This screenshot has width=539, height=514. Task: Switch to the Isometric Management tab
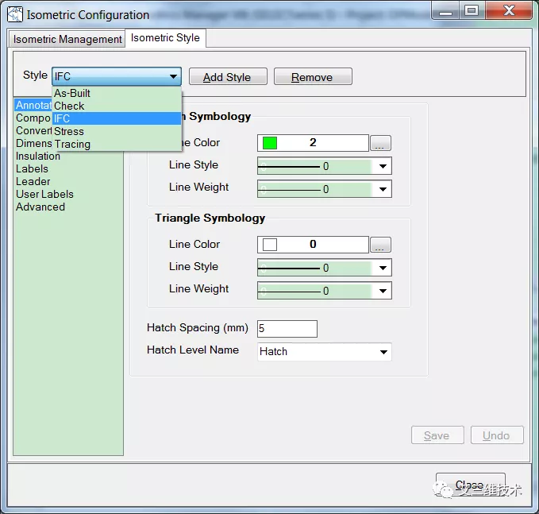(67, 39)
